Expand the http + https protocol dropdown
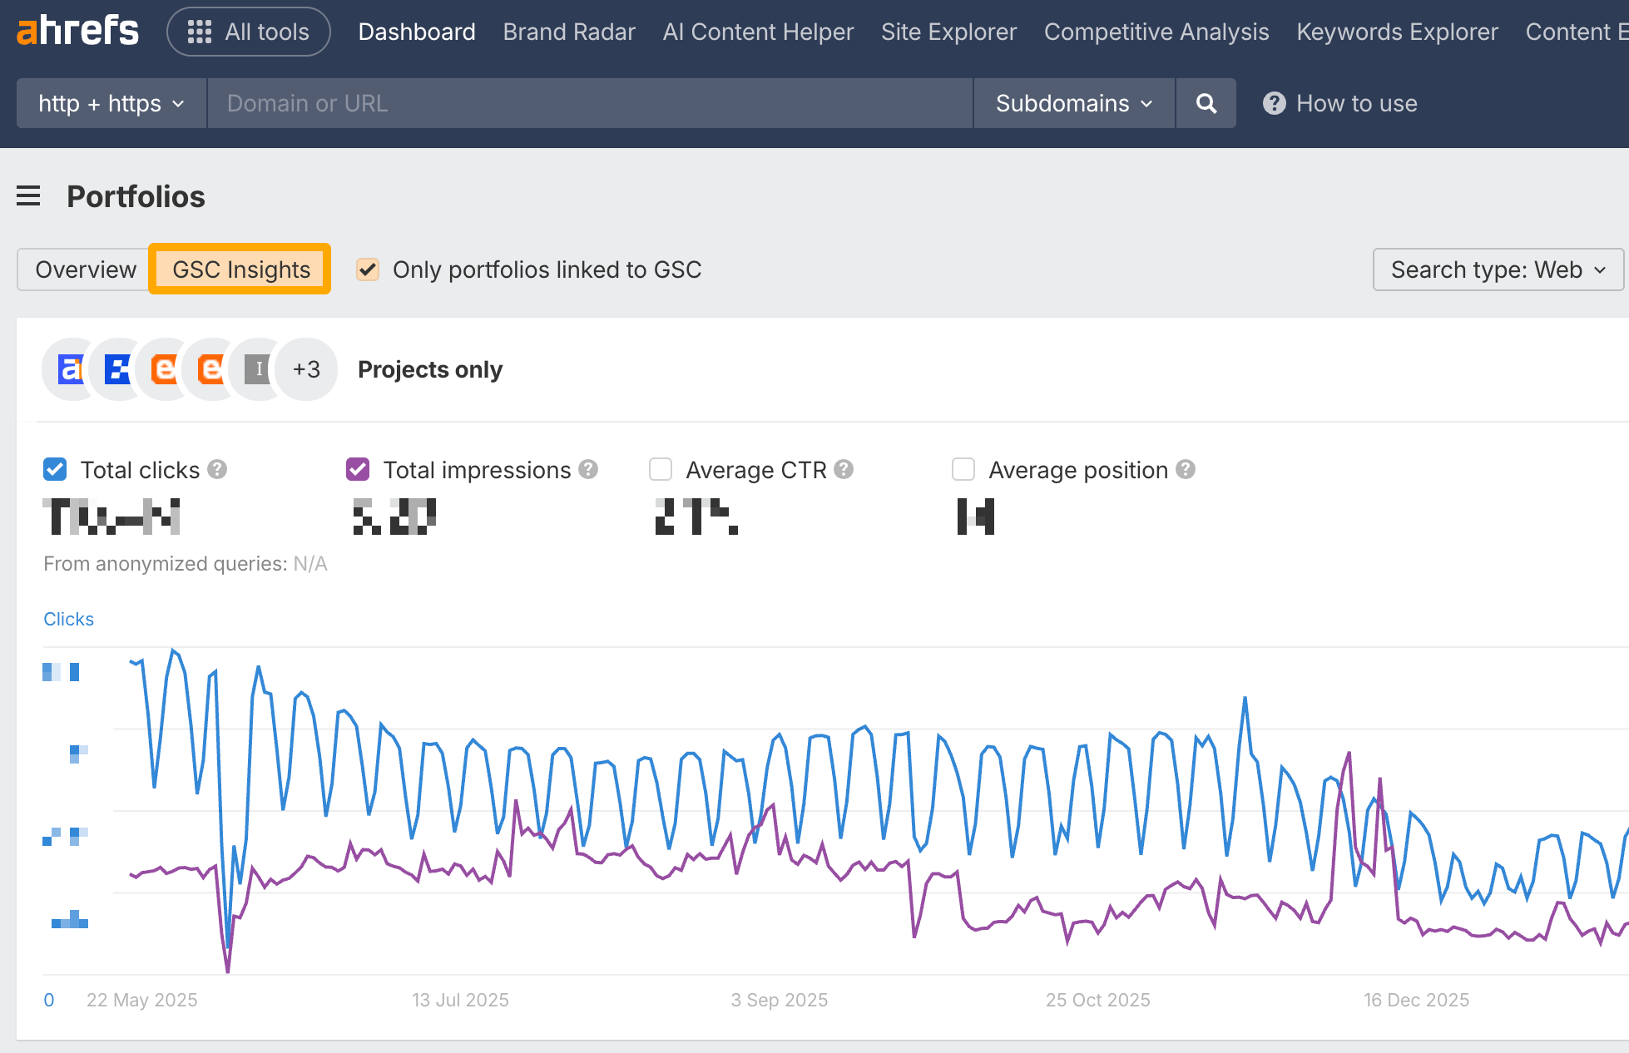The height and width of the screenshot is (1053, 1629). point(111,103)
